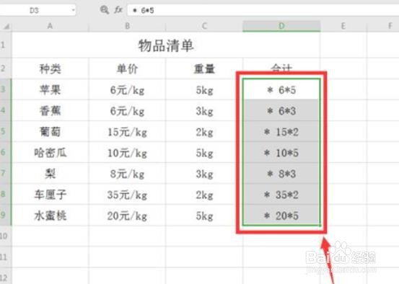Click the 5kg cell in 苹果 row

click(x=204, y=89)
